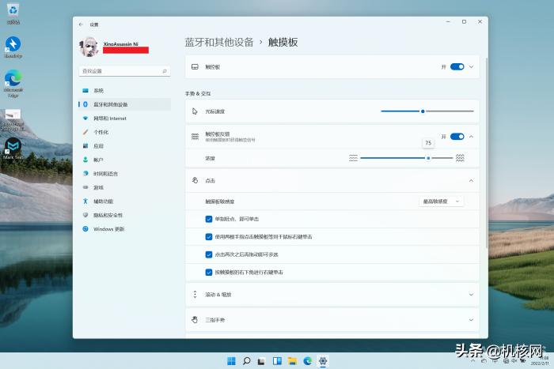Open 时间和语言 in the sidebar
The height and width of the screenshot is (369, 554).
(124, 174)
